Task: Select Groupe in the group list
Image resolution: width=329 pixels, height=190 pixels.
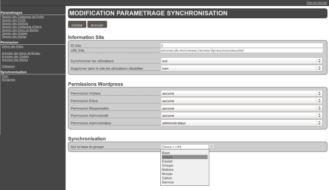Action: pos(185,166)
